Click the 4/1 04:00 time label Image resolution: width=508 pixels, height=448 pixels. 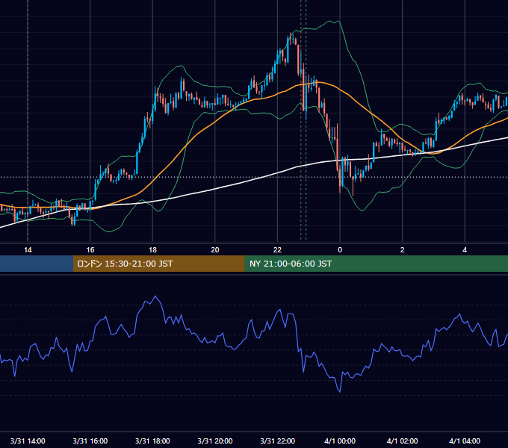tap(465, 441)
